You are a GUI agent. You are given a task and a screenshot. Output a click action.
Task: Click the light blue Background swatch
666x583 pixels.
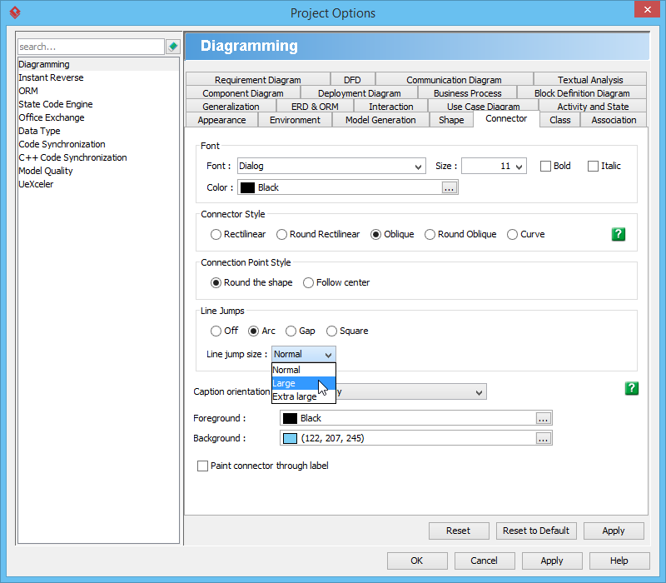pos(290,439)
